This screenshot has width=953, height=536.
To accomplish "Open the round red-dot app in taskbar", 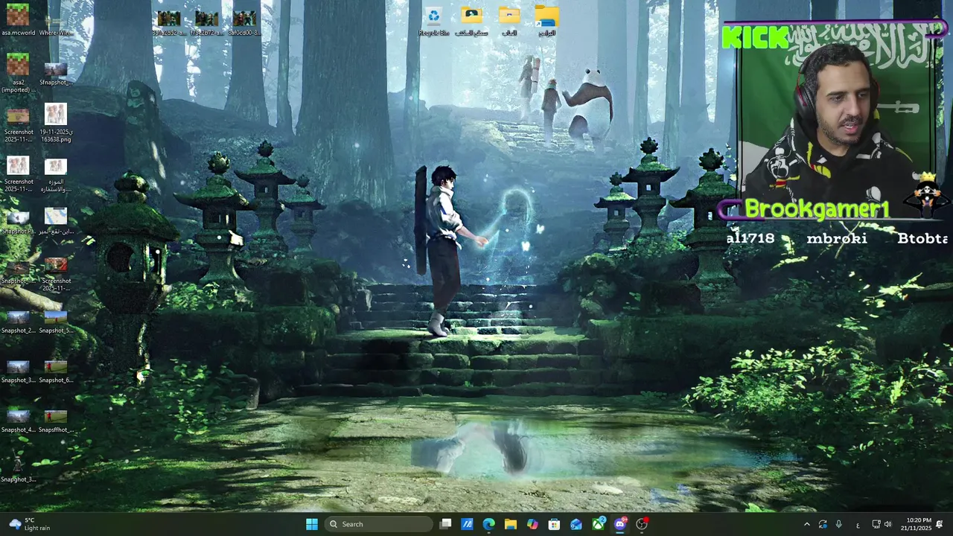I will tap(642, 524).
